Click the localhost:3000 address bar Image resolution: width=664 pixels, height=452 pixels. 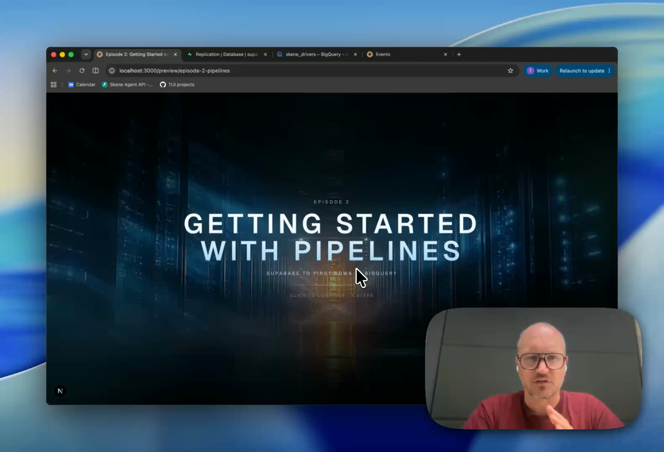coord(311,70)
